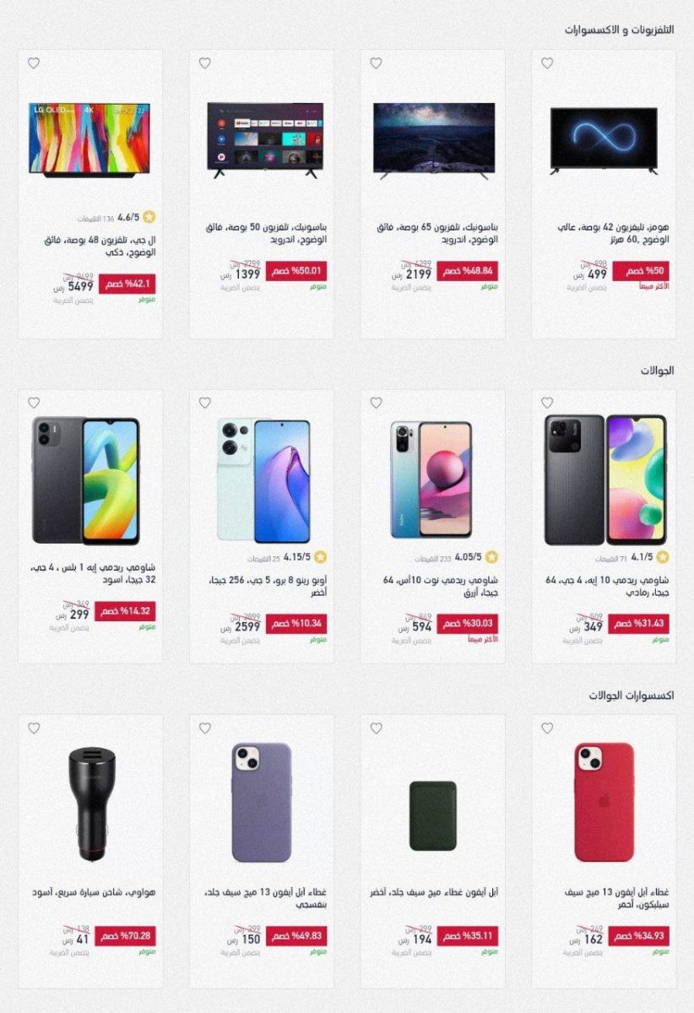Open the purple iPhone 13 leather case image
694x1013 pixels.
click(262, 802)
